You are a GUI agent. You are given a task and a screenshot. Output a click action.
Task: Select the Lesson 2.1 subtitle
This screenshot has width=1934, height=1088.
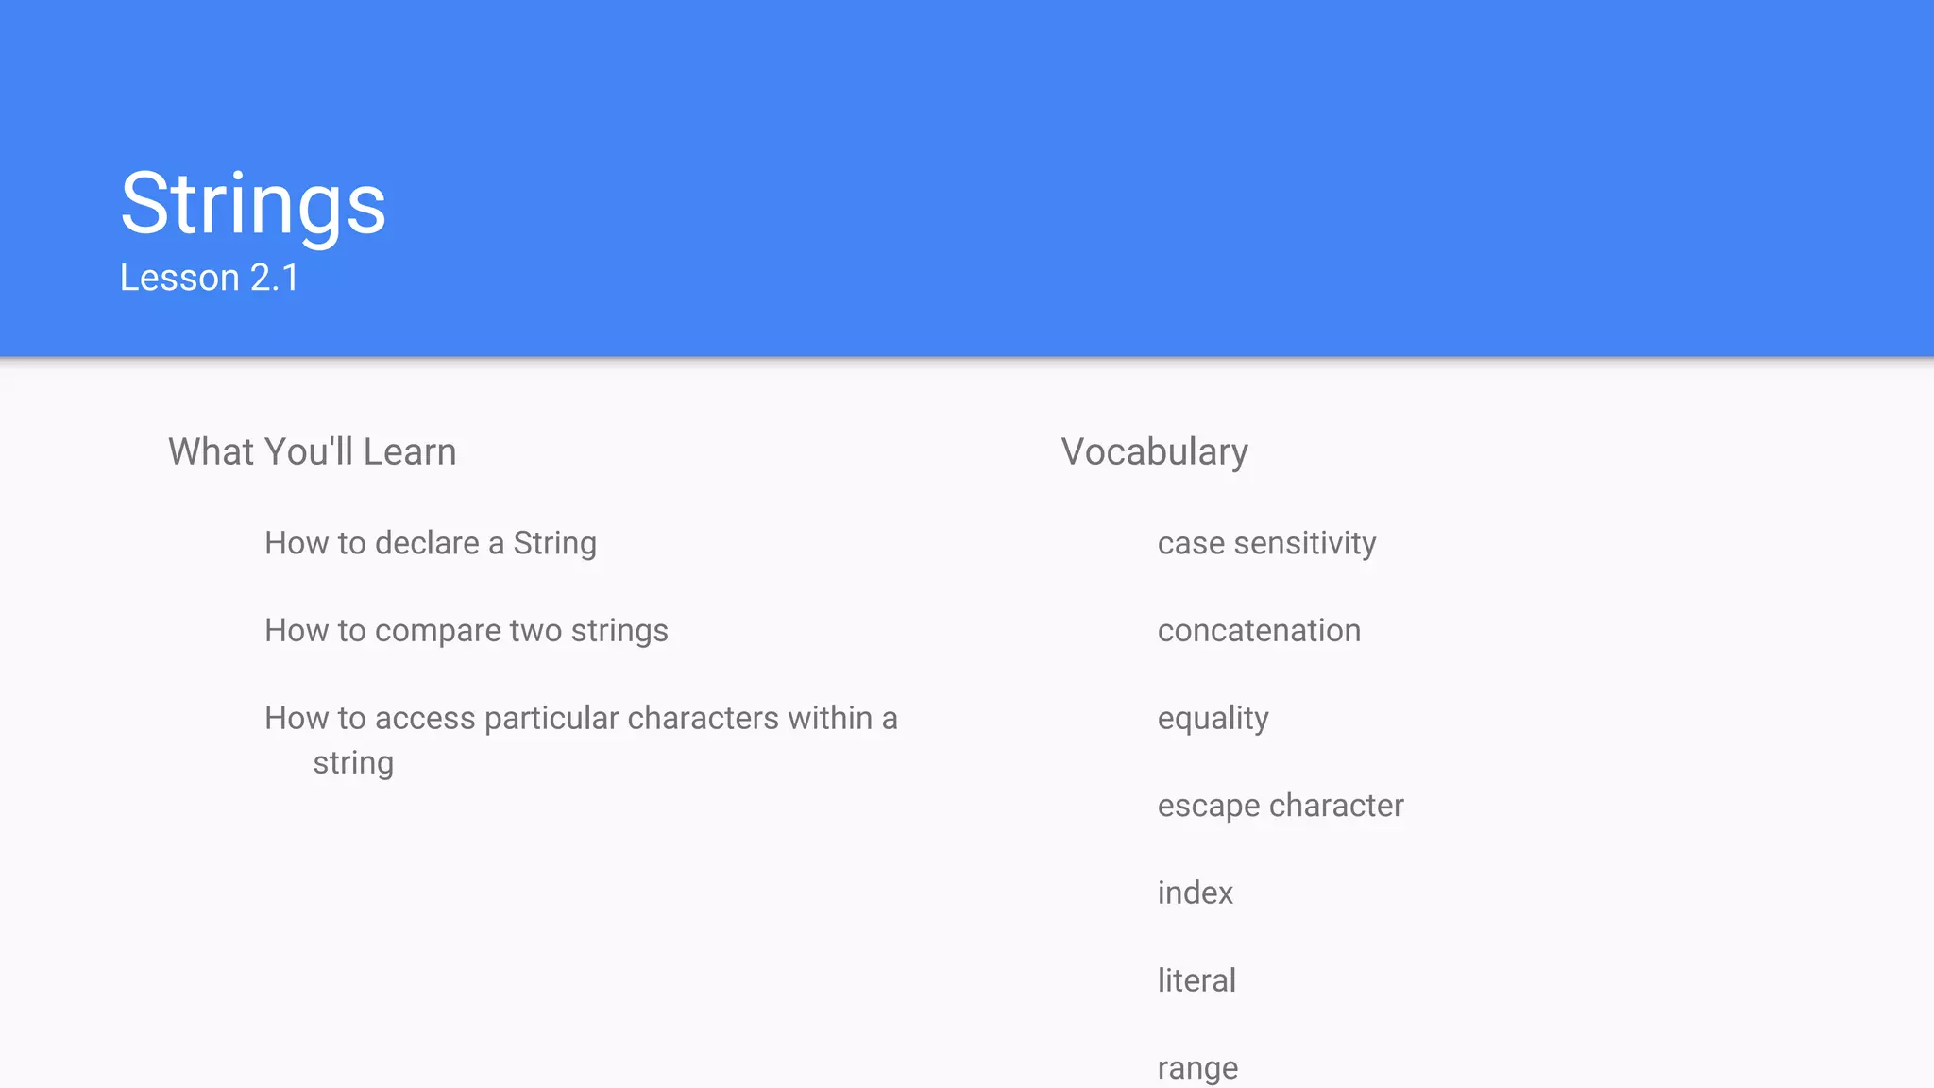(x=210, y=278)
